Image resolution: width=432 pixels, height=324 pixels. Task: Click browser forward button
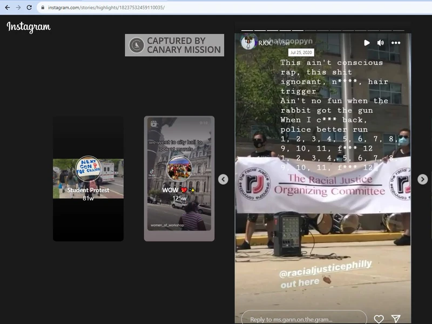(18, 8)
